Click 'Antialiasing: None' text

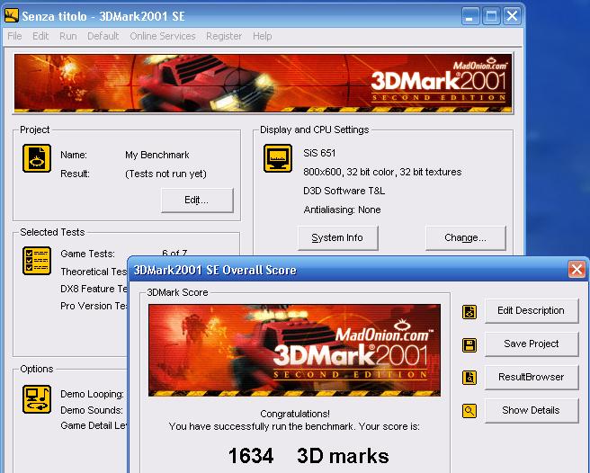(x=342, y=210)
